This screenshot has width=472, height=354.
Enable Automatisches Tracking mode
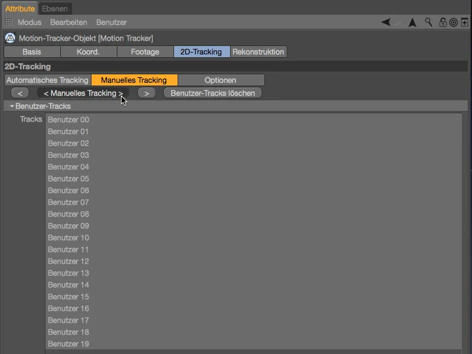pyautogui.click(x=47, y=80)
